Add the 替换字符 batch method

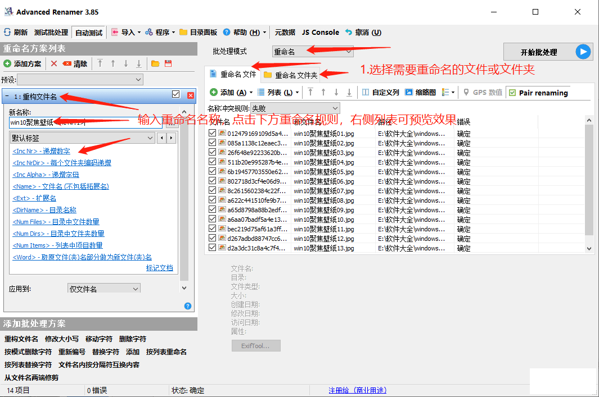(106, 352)
